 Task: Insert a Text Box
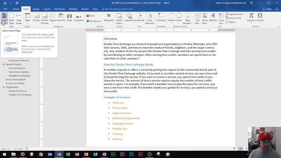pos(198,18)
